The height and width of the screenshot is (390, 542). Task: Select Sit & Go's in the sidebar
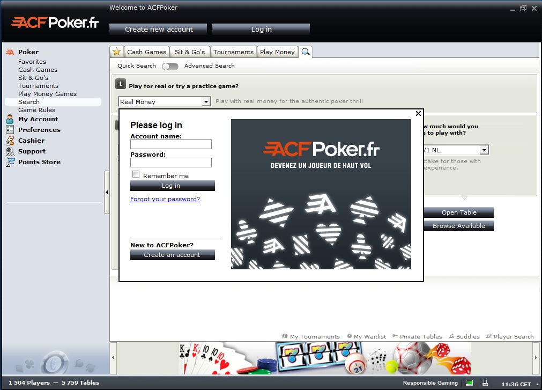tap(33, 78)
